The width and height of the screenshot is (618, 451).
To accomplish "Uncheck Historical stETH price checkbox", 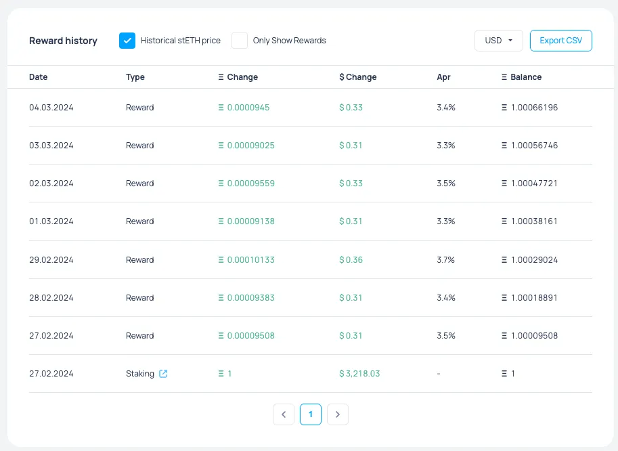I will (x=127, y=41).
